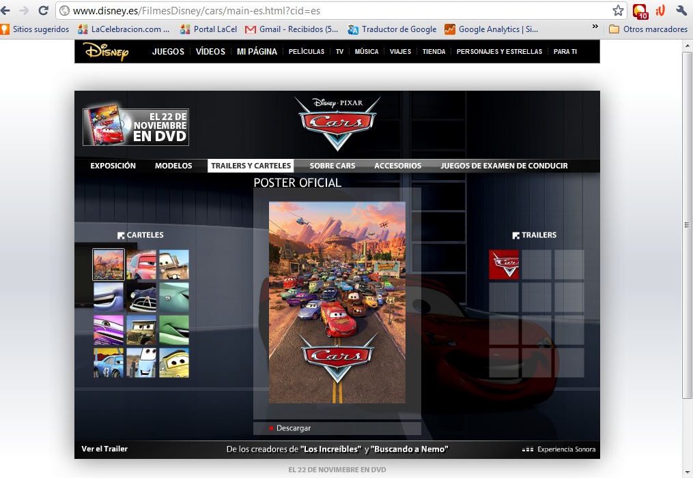Select the teal car thumbnail in second row
This screenshot has height=478, width=693.
coord(174,297)
